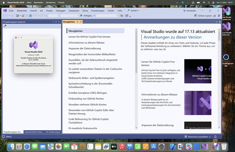The width and height of the screenshot is (235, 152).
Task: Click the Visual Studio logo in title bar
Action: (x=5, y=11)
